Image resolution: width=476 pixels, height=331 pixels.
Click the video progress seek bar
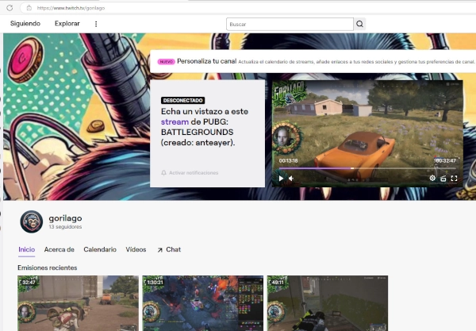click(365, 167)
